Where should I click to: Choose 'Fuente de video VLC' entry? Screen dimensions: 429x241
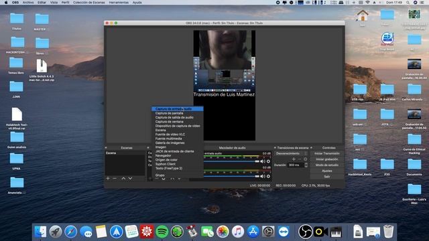[177, 135]
